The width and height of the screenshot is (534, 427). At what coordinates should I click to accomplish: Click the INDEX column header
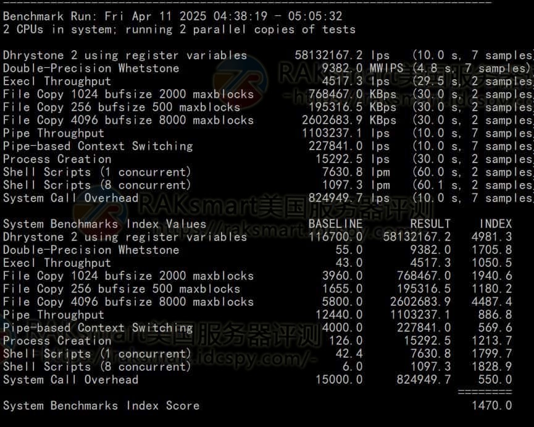click(x=495, y=224)
